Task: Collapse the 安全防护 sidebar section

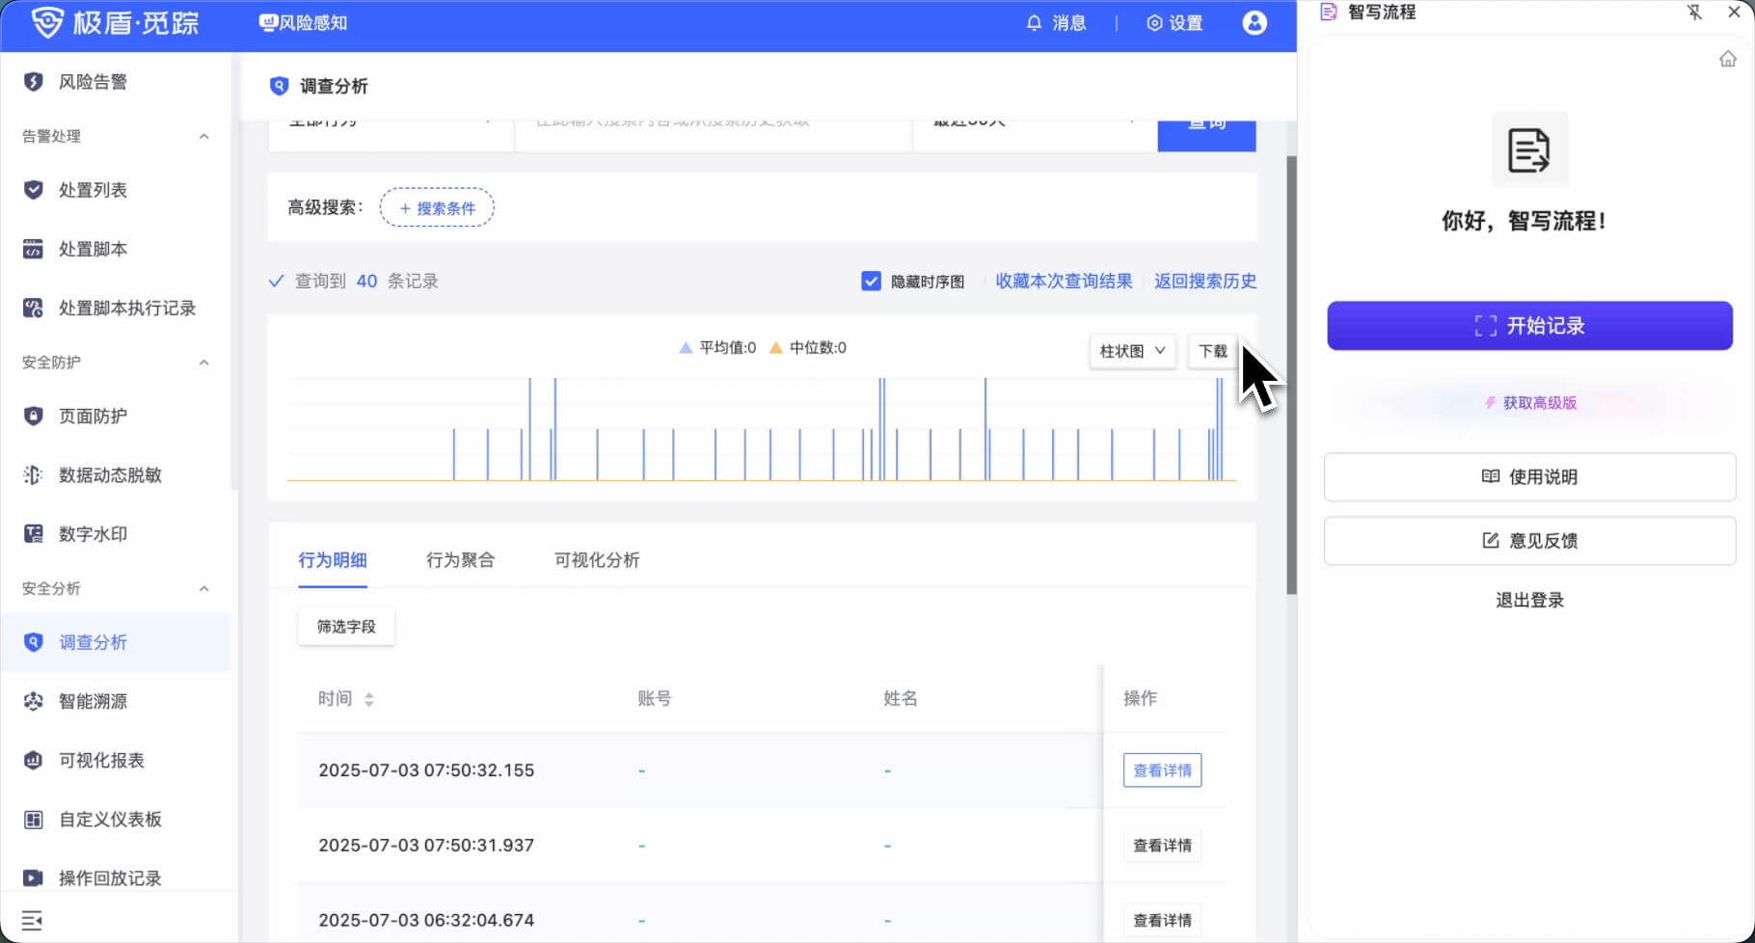Action: pyautogui.click(x=203, y=363)
